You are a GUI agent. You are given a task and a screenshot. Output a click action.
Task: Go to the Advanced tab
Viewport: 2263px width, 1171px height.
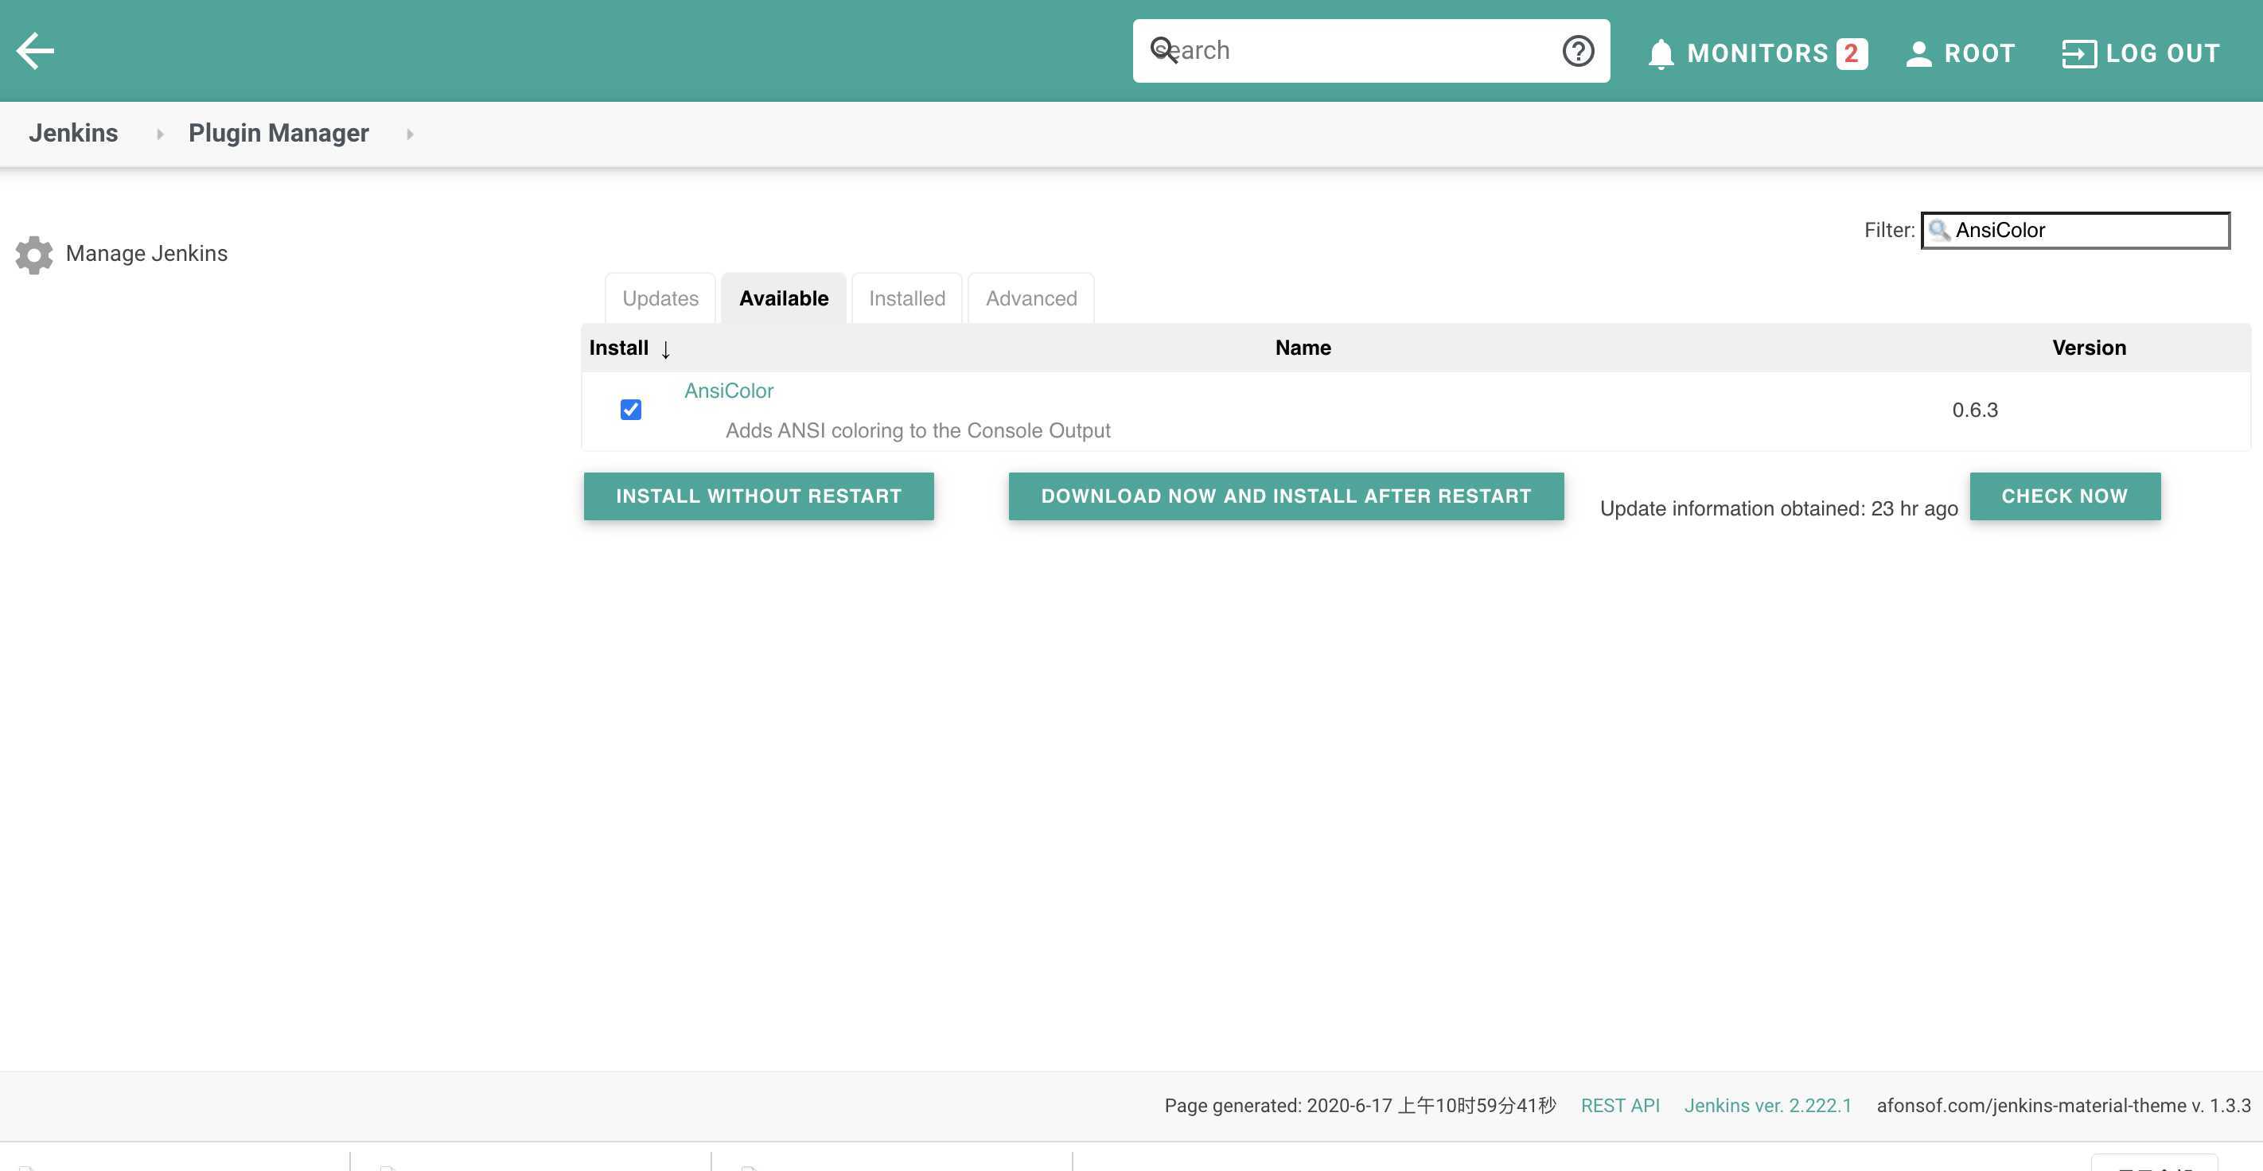1031,298
